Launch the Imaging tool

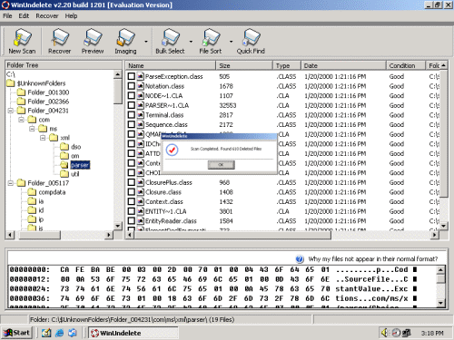click(x=125, y=42)
